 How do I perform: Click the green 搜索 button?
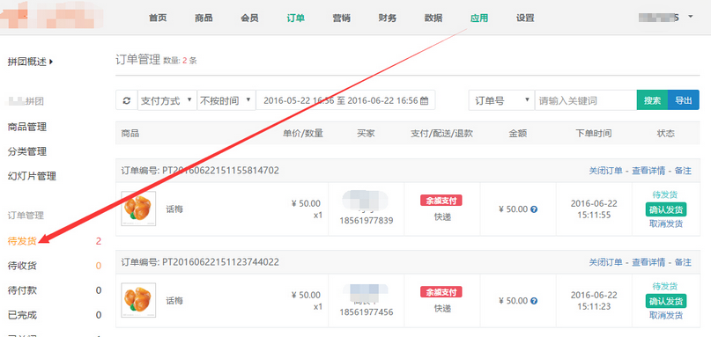click(x=652, y=100)
